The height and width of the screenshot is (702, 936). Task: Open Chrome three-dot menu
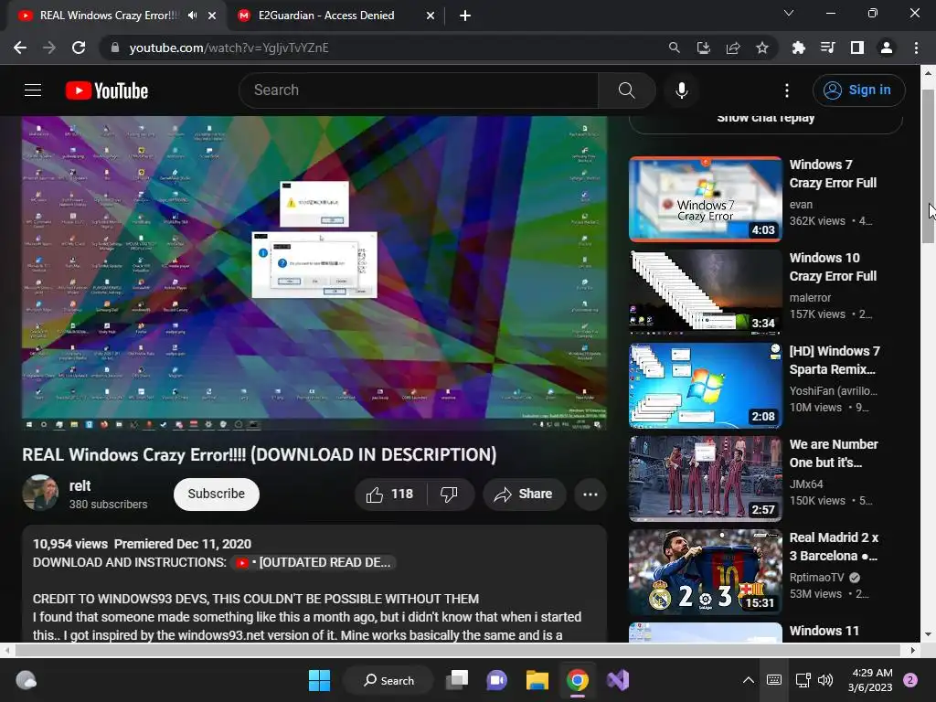pos(916,48)
